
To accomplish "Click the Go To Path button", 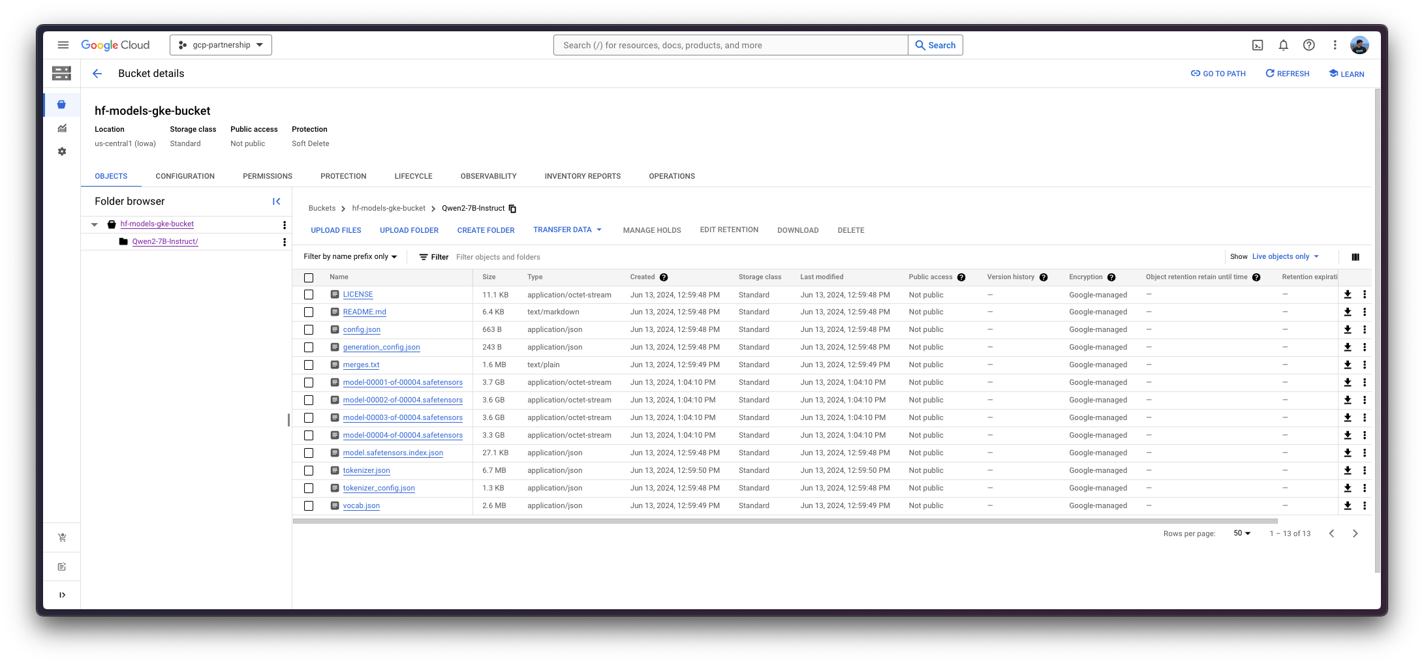I will [1218, 74].
